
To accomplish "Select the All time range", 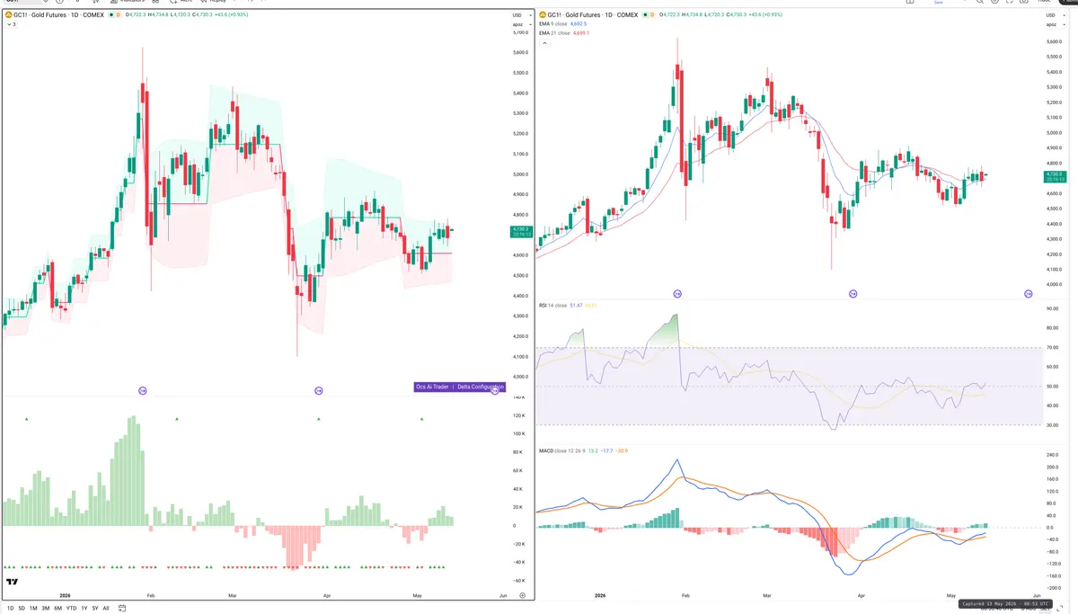I will click(106, 609).
